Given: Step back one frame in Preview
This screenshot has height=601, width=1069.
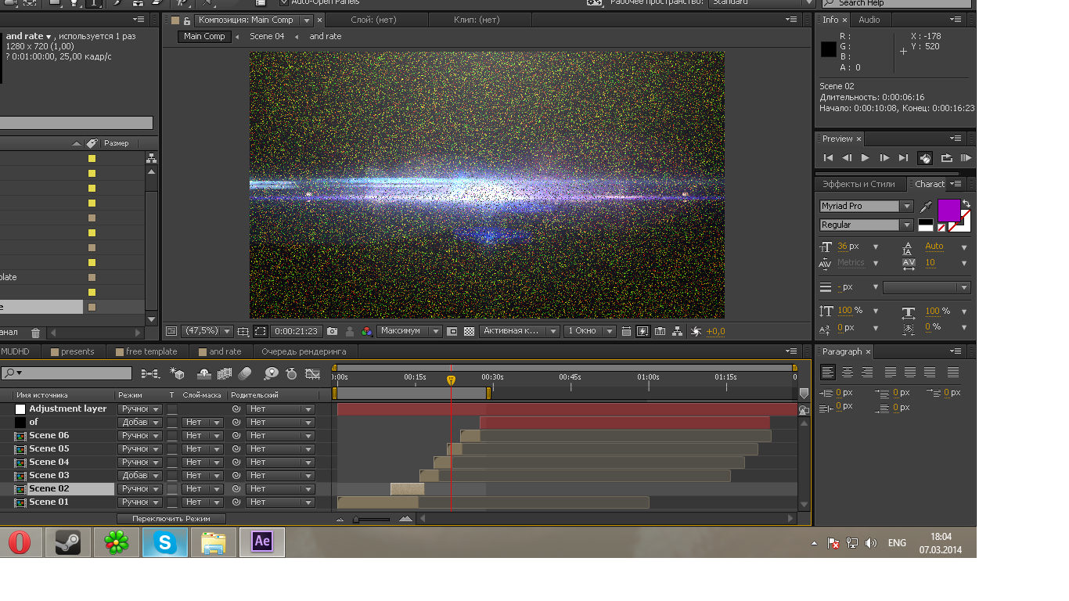Looking at the screenshot, I should click(847, 158).
